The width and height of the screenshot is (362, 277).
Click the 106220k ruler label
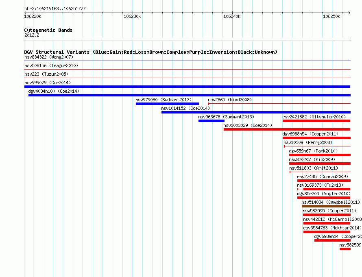click(x=33, y=16)
